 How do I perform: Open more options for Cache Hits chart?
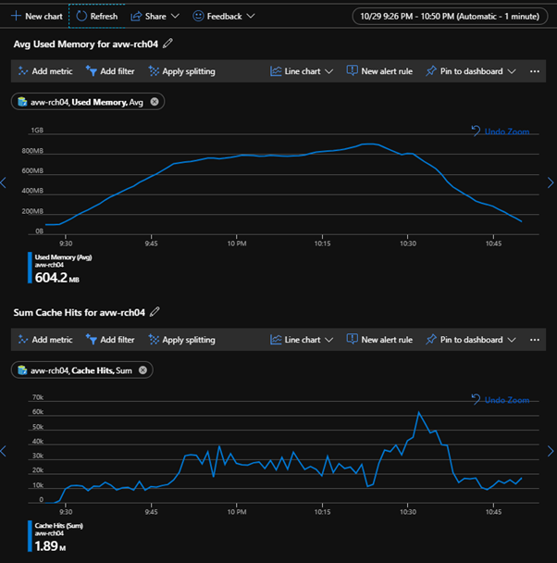(535, 340)
